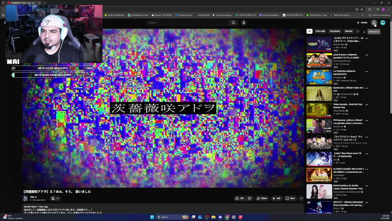Open options for Tokyo Manaka Brain Rot video

coord(367,105)
